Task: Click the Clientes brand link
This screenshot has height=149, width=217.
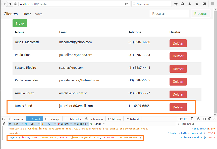Action: pyautogui.click(x=11, y=14)
